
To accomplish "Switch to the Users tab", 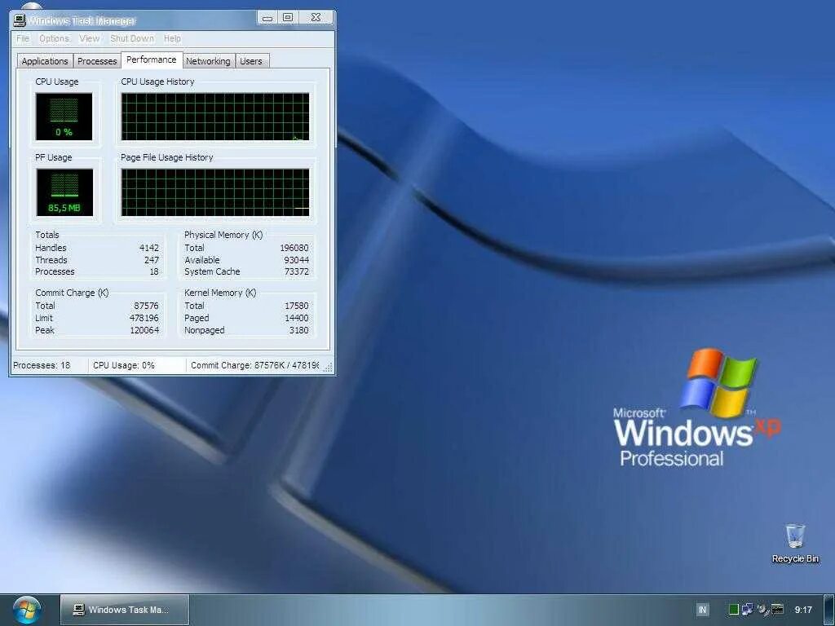I will (x=251, y=61).
